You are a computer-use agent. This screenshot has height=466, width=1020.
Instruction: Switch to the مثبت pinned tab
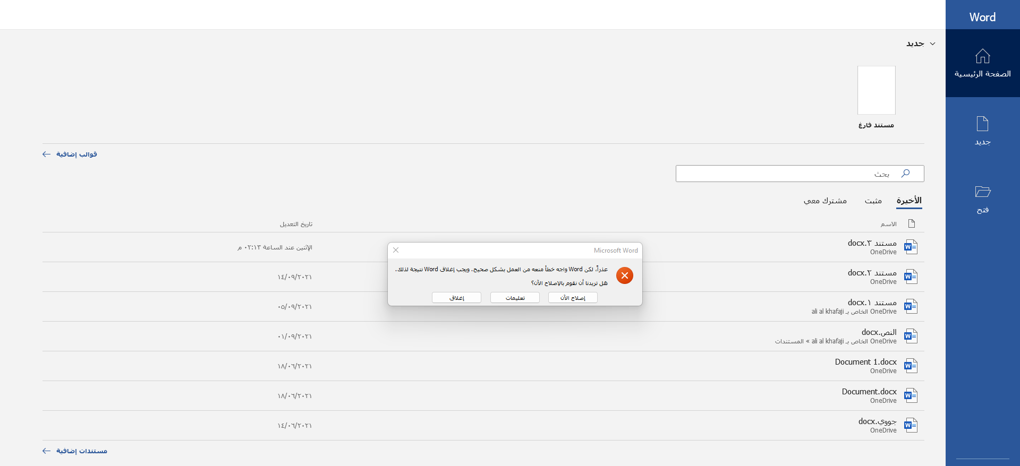pyautogui.click(x=873, y=201)
